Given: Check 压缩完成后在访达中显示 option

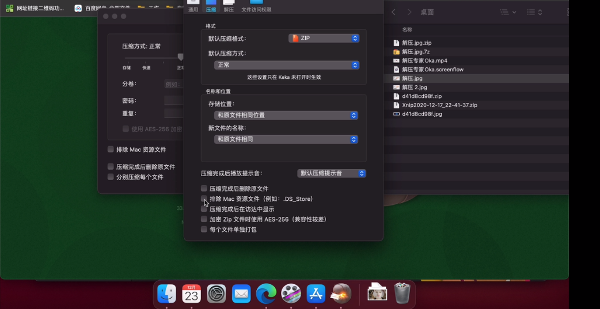Looking at the screenshot, I should pyautogui.click(x=204, y=209).
